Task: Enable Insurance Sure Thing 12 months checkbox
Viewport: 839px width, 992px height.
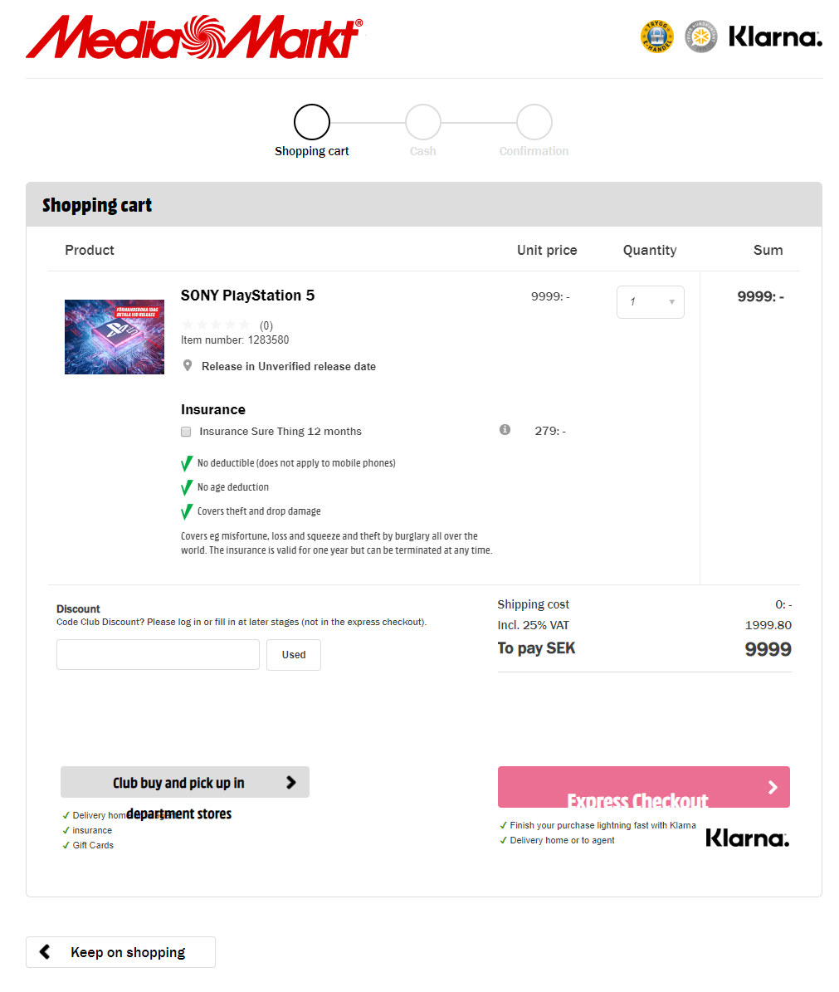Action: pyautogui.click(x=186, y=432)
